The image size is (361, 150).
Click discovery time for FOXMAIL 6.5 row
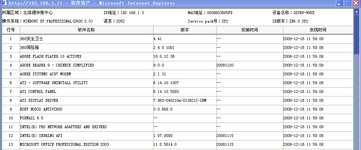[x=303, y=118]
